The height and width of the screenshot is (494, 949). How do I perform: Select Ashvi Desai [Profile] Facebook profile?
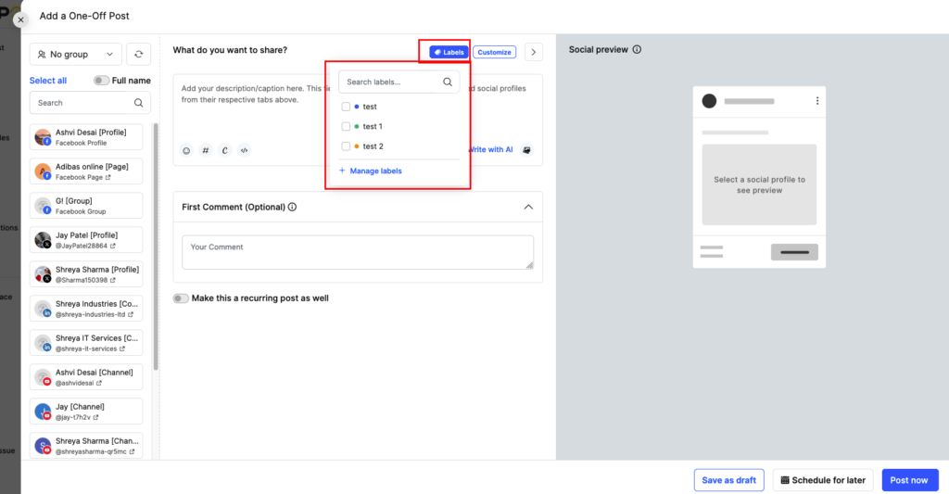[86, 137]
